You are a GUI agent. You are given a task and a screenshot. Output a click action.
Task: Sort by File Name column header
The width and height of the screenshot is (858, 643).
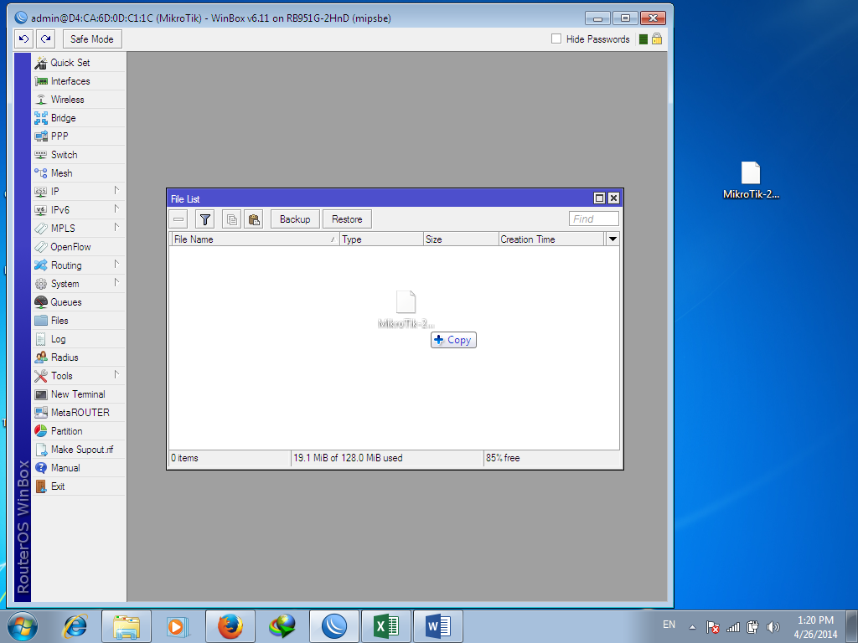255,239
